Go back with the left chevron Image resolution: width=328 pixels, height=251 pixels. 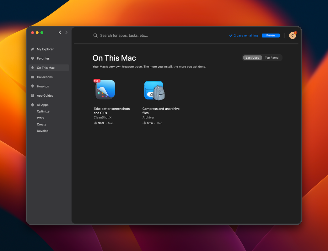(x=60, y=32)
